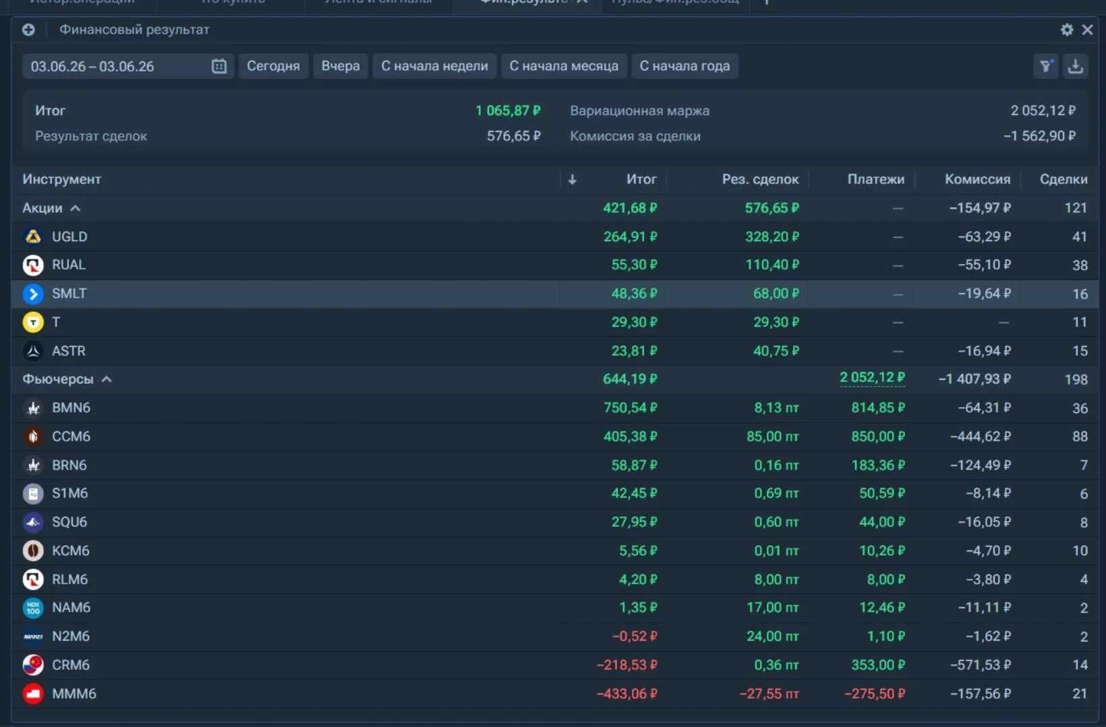Image resolution: width=1106 pixels, height=727 pixels.
Task: Open the date range calendar icon
Action: tap(219, 66)
